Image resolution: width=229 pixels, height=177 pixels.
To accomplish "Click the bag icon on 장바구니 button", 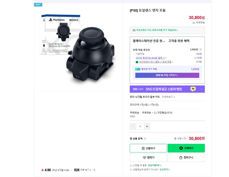I will pos(181,157).
